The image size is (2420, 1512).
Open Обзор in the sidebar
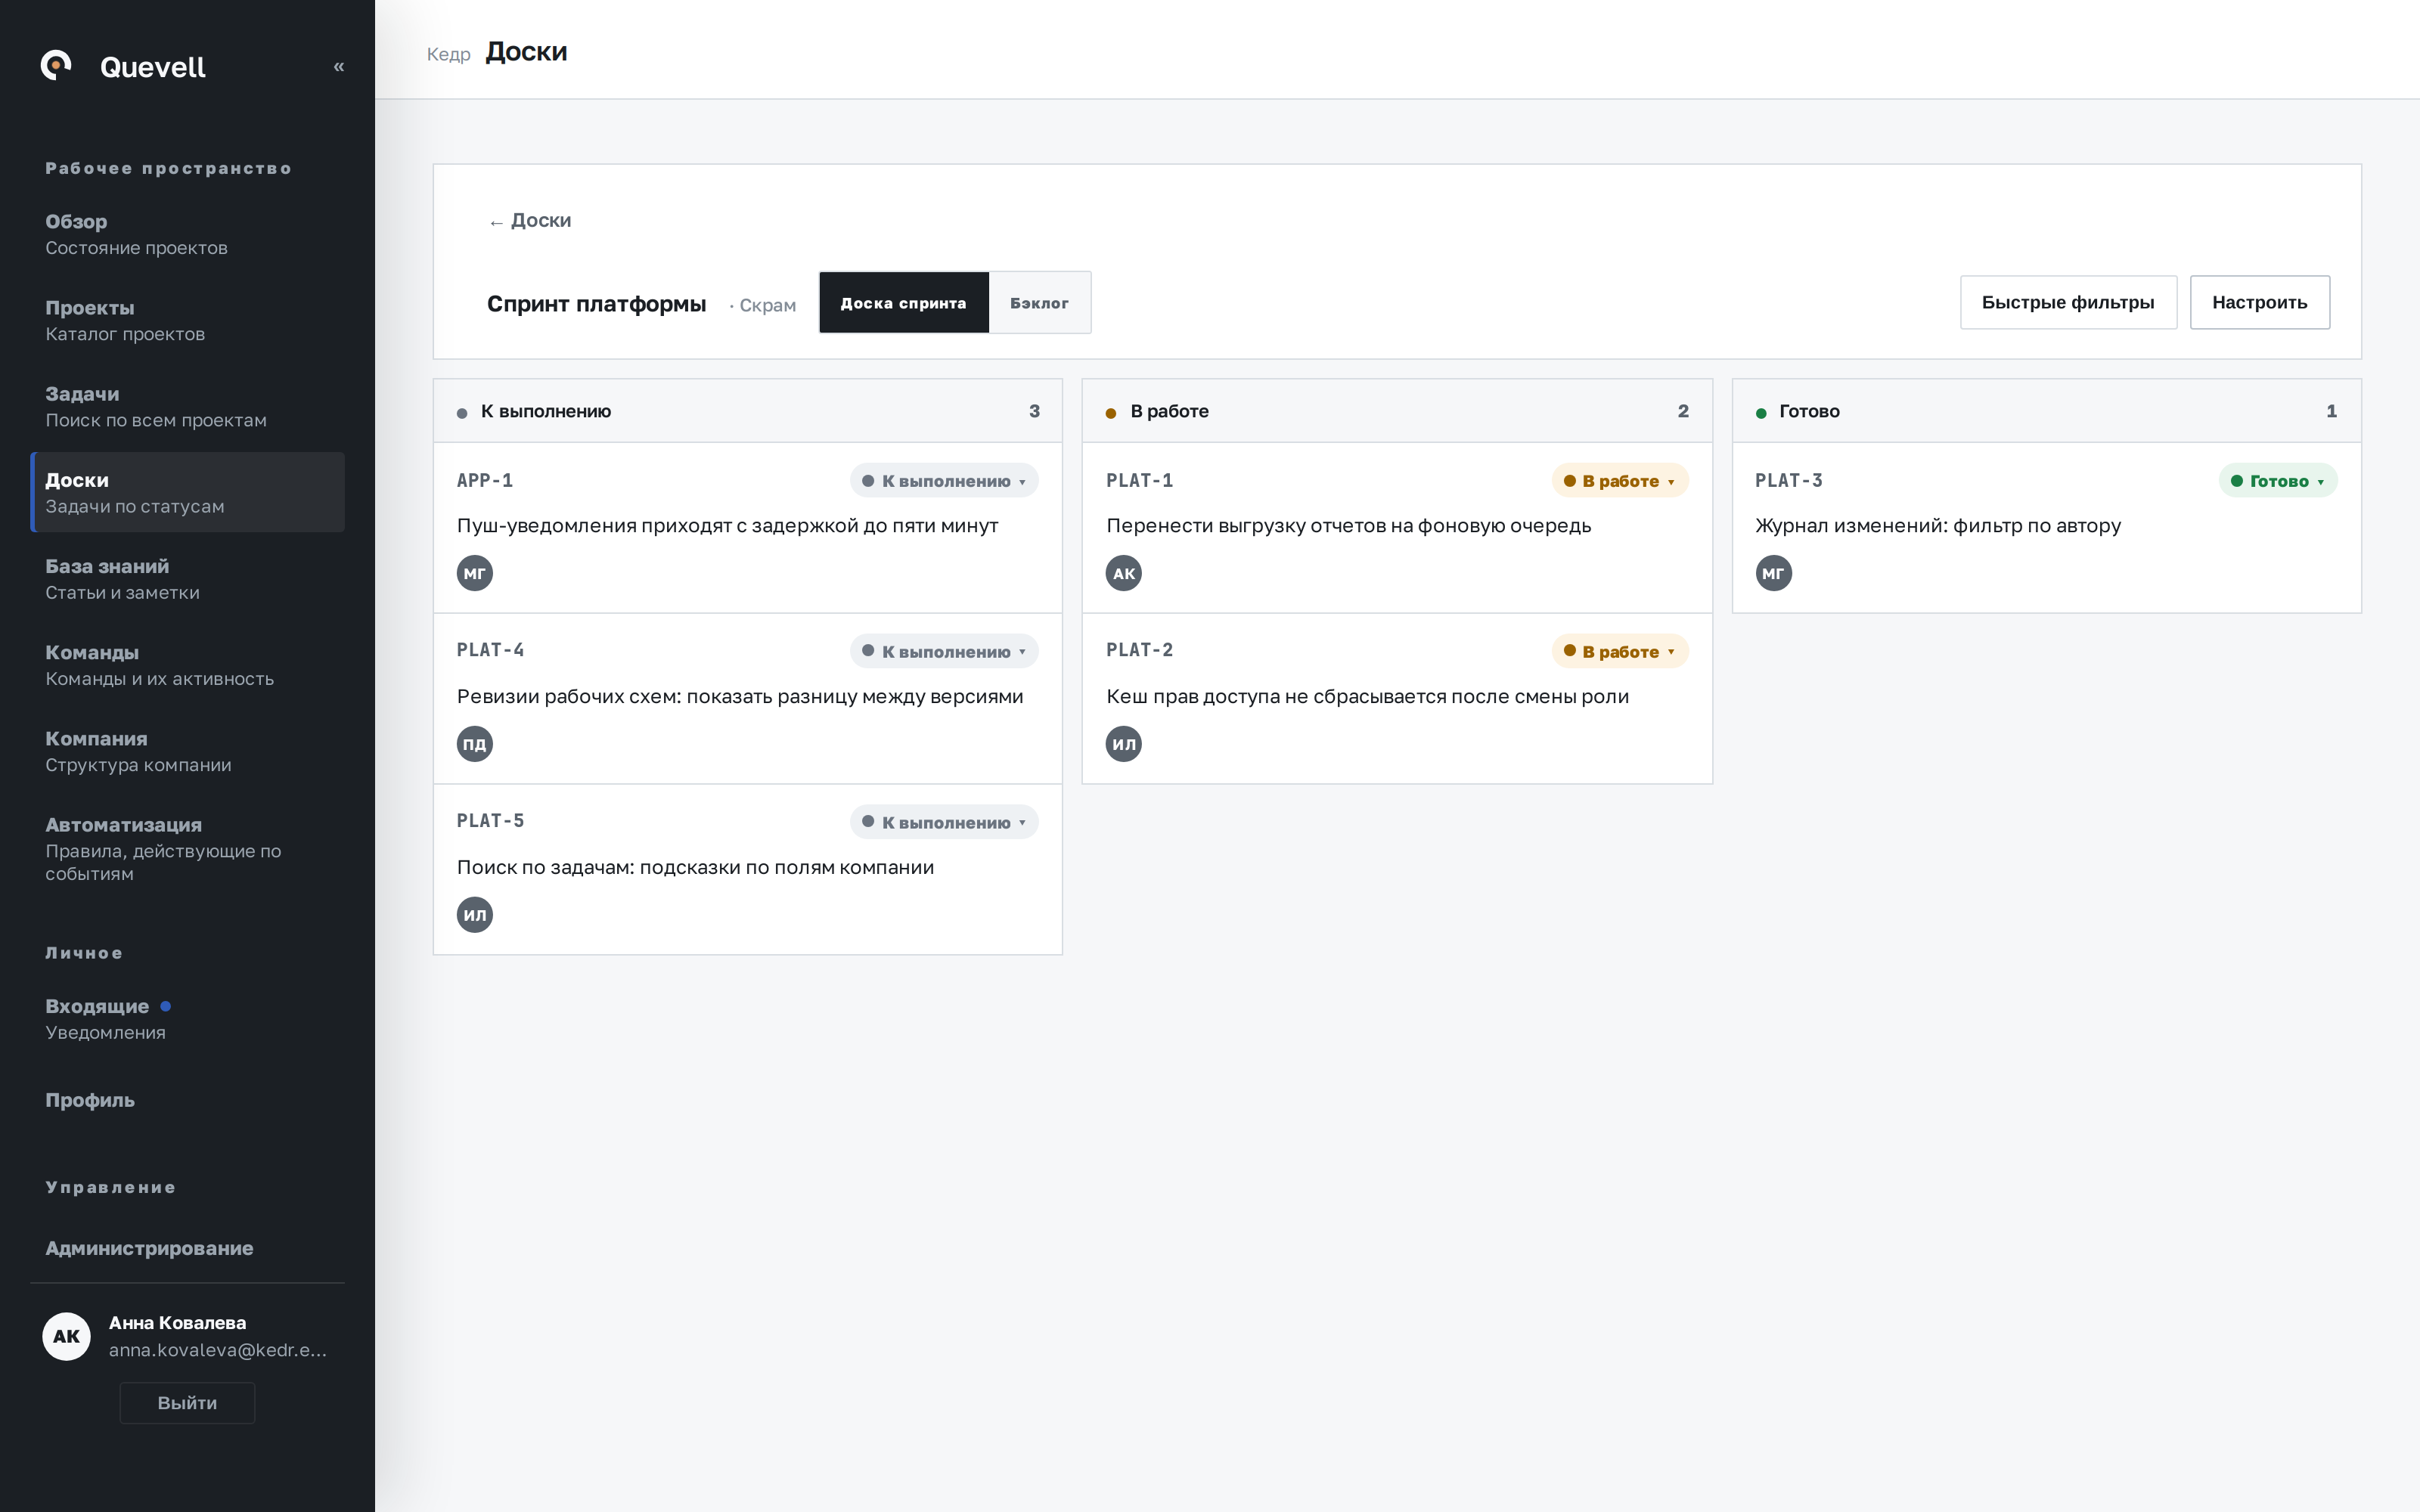(x=187, y=234)
